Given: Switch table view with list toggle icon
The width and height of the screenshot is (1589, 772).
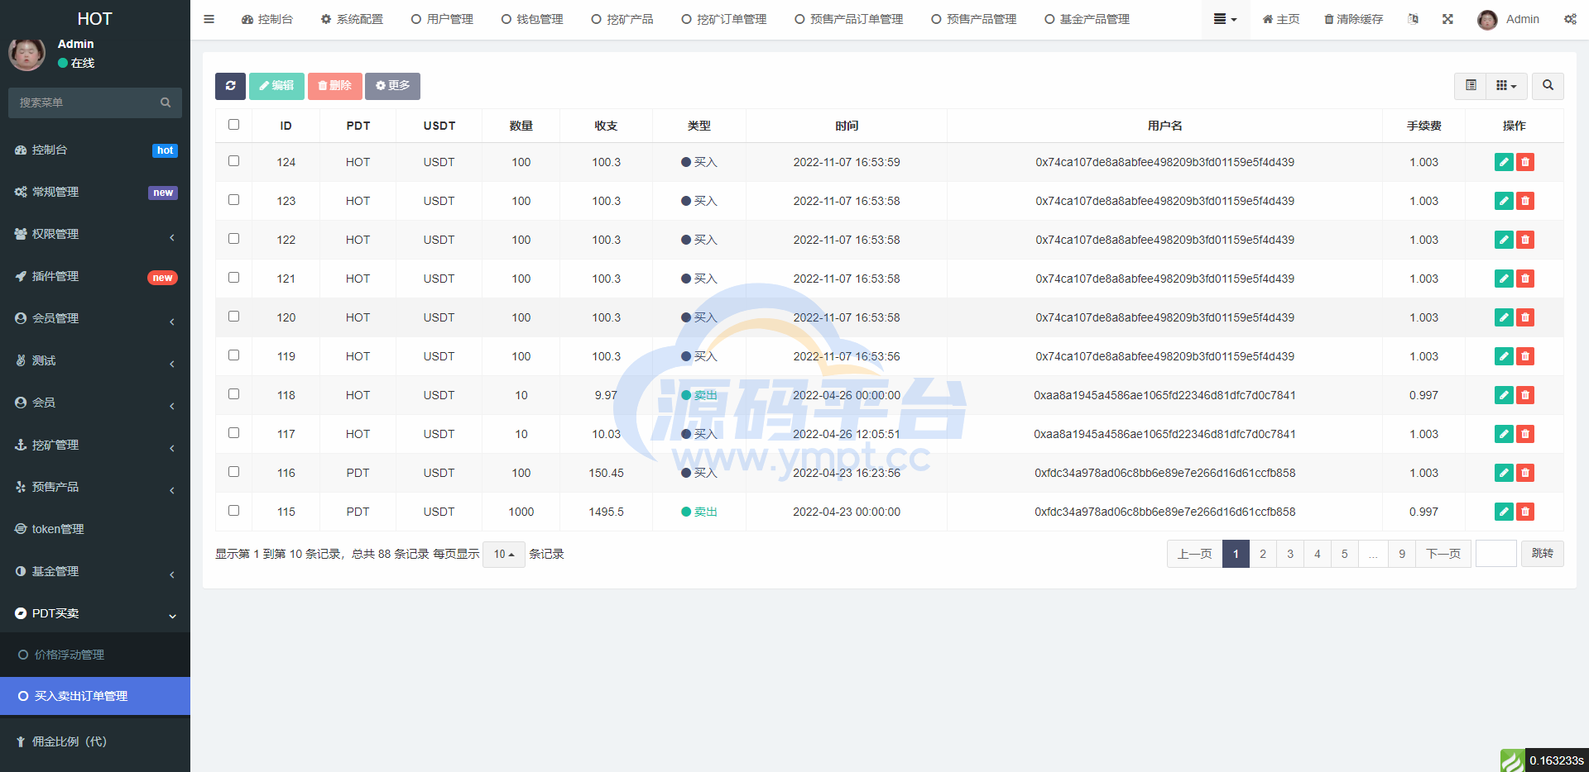Looking at the screenshot, I should tap(1471, 86).
